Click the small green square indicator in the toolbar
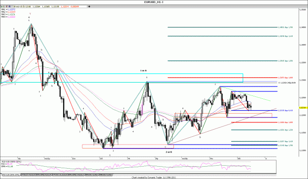308x179 pixels. click(1, 6)
